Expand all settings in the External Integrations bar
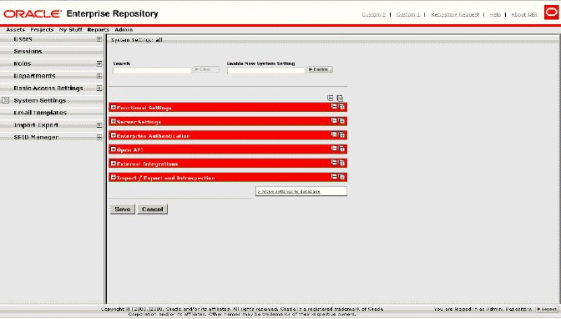561x319 pixels. click(x=341, y=163)
